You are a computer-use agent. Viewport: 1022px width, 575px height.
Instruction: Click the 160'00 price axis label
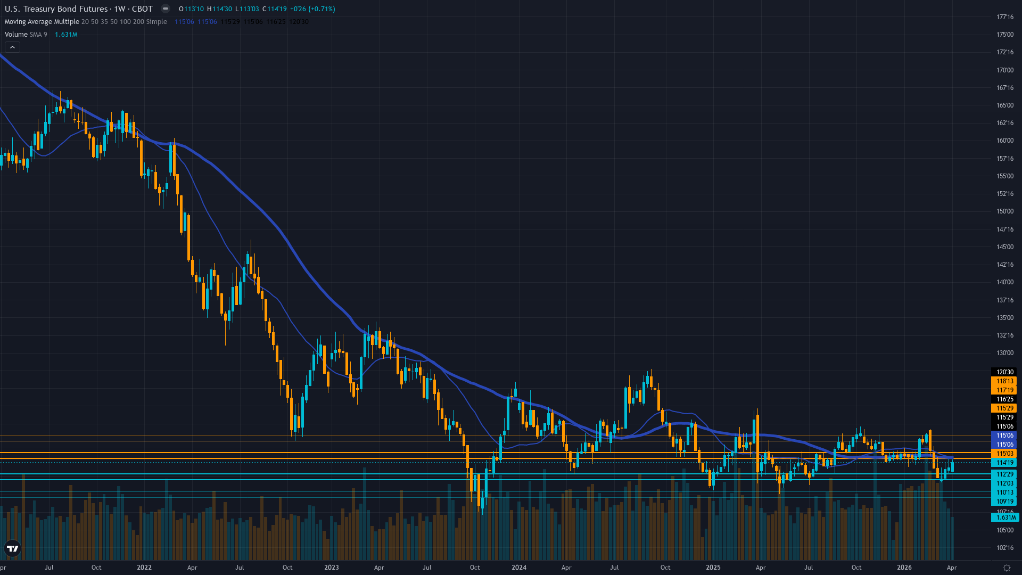pyautogui.click(x=1005, y=141)
